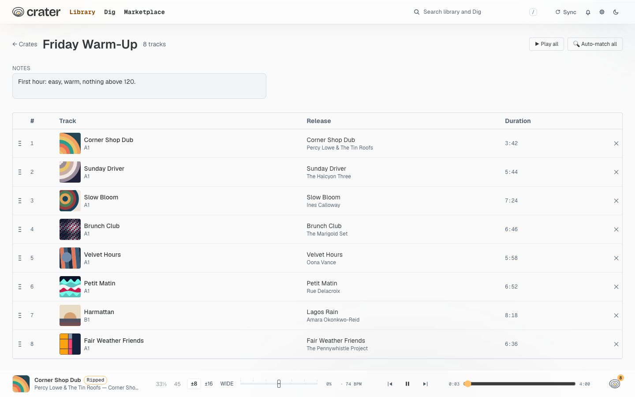
Task: Remove Petit Matin from crate
Action: (616, 287)
